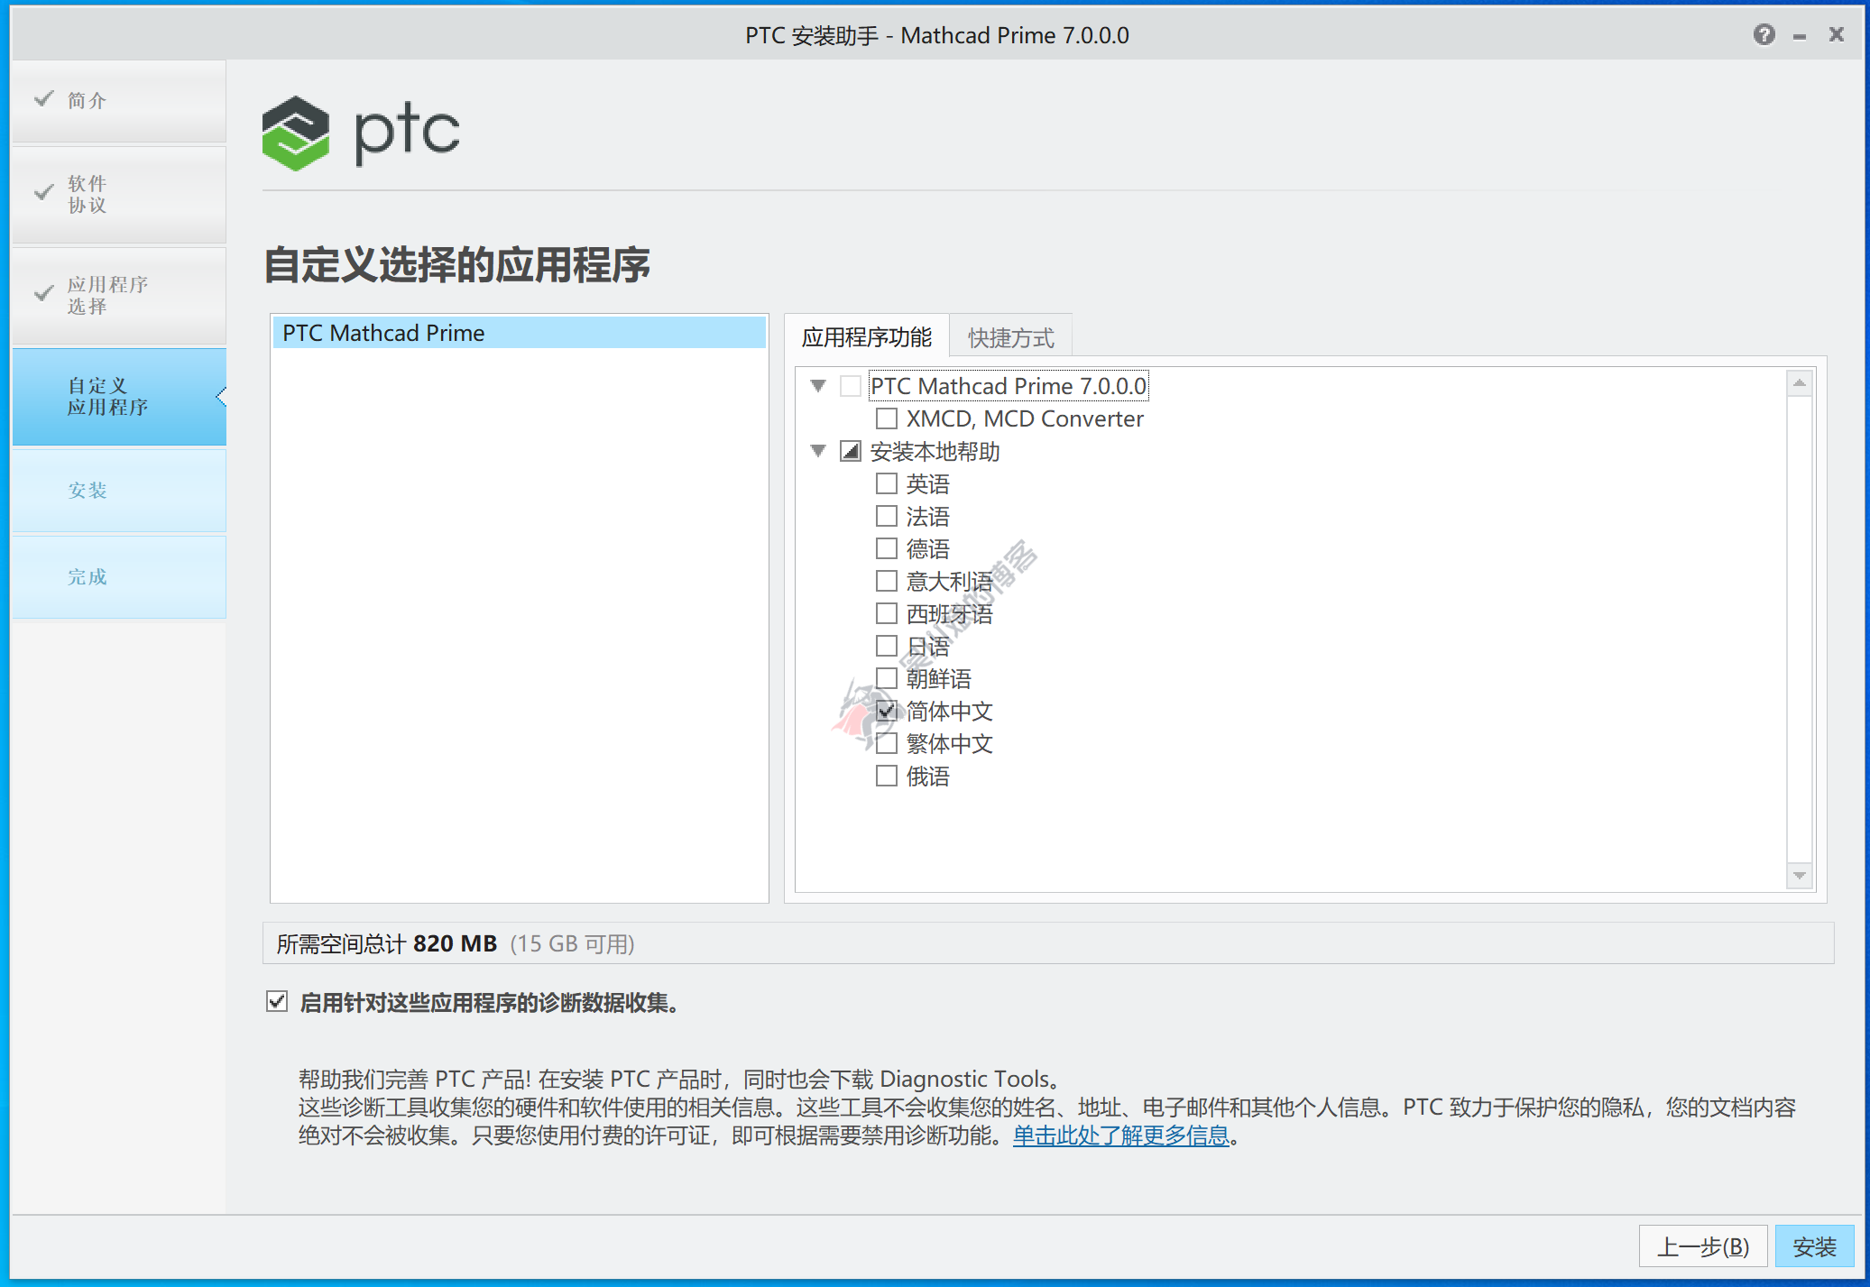The image size is (1870, 1287).
Task: Go to the 软件协议 step
Action: click(119, 194)
